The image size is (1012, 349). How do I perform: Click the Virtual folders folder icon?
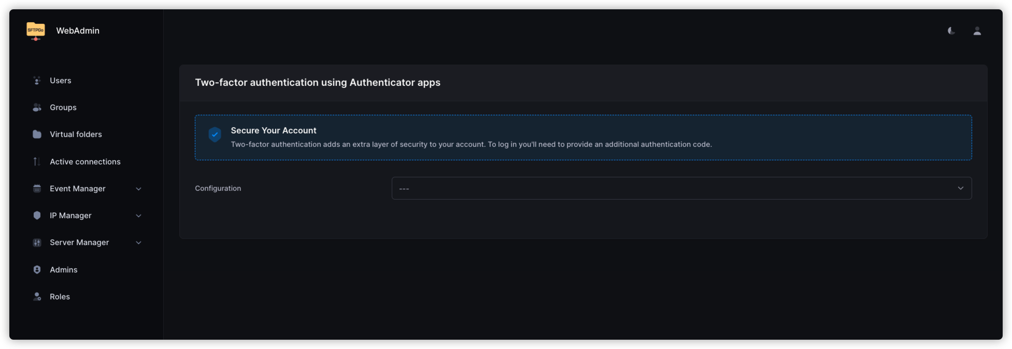[x=37, y=134]
